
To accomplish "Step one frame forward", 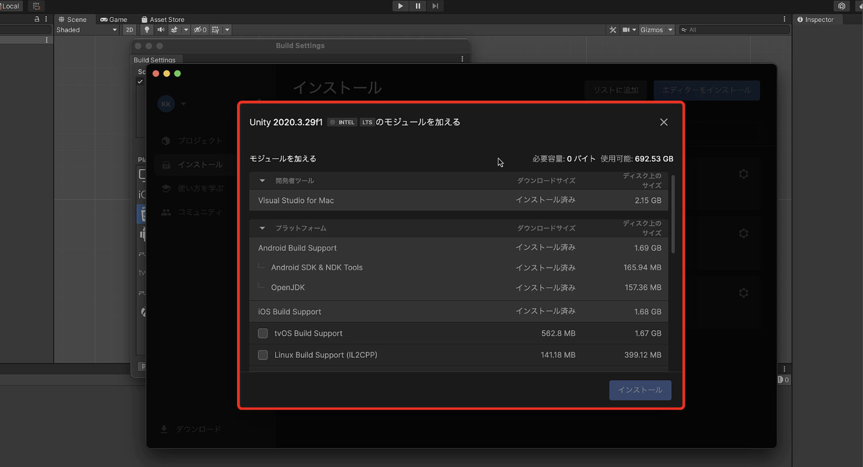I will (436, 6).
